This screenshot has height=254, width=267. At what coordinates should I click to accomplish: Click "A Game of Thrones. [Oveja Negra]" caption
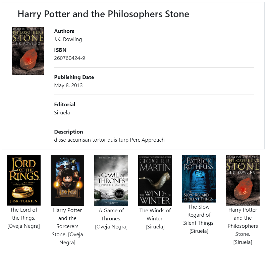click(x=111, y=219)
